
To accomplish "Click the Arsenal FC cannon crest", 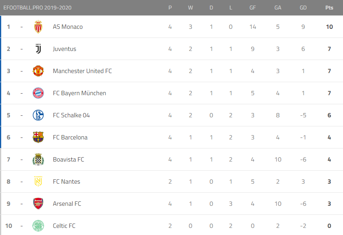I will tap(38, 203).
